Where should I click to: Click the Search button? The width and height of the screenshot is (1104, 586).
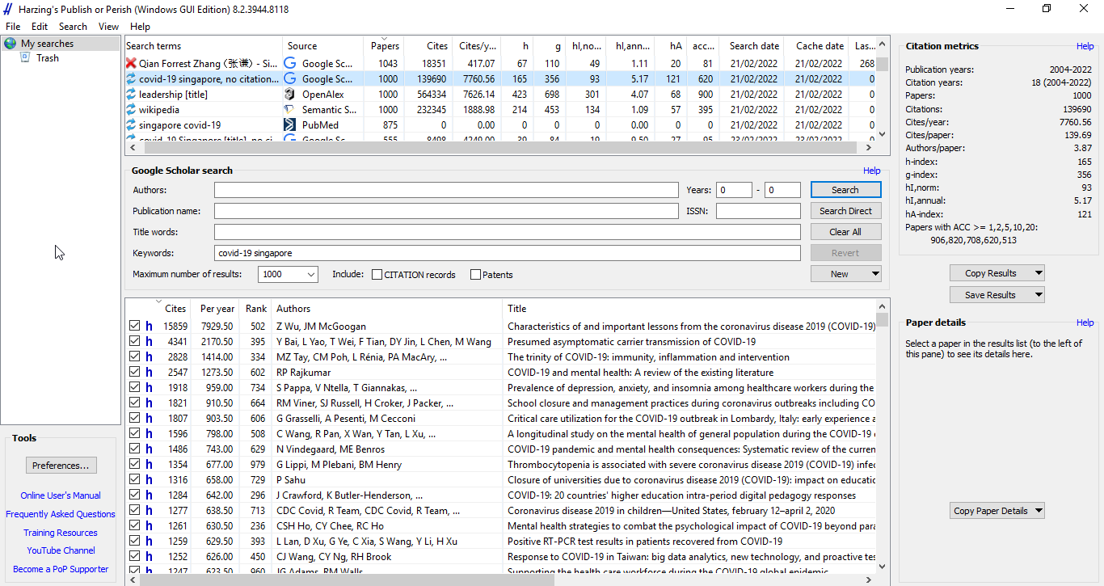coord(845,190)
